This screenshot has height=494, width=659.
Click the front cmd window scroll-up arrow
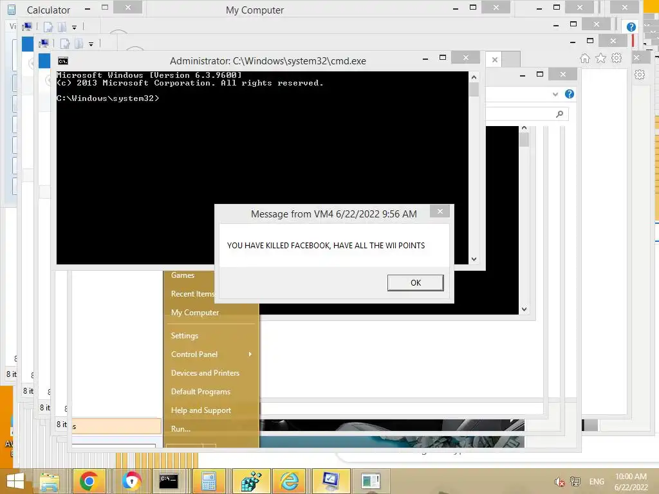click(x=474, y=77)
